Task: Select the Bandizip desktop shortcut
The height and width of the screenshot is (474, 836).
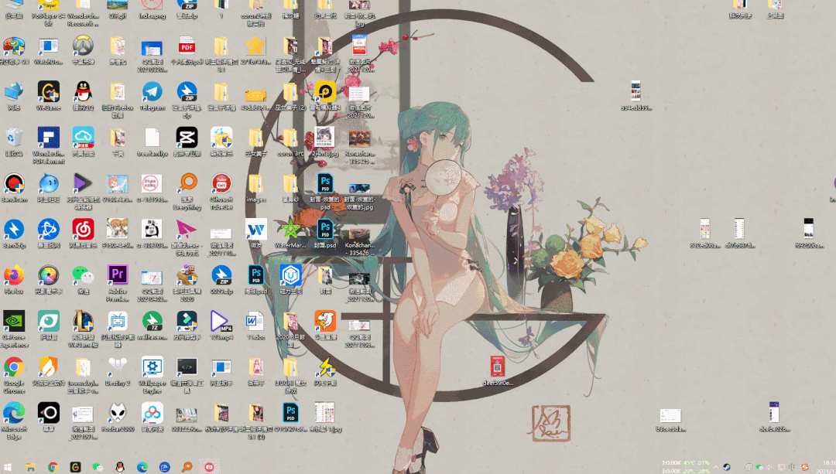Action: [14, 234]
